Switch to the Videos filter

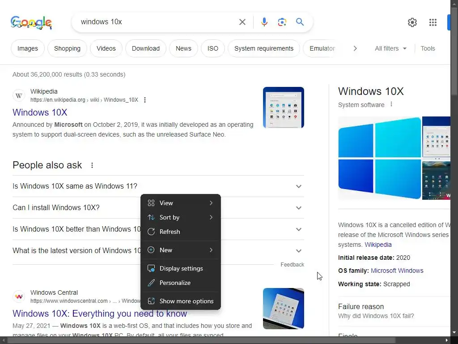coord(106,48)
